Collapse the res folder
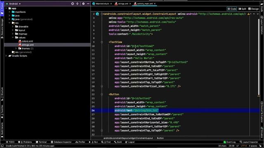The width and height of the screenshot is (264, 148). 9,23
